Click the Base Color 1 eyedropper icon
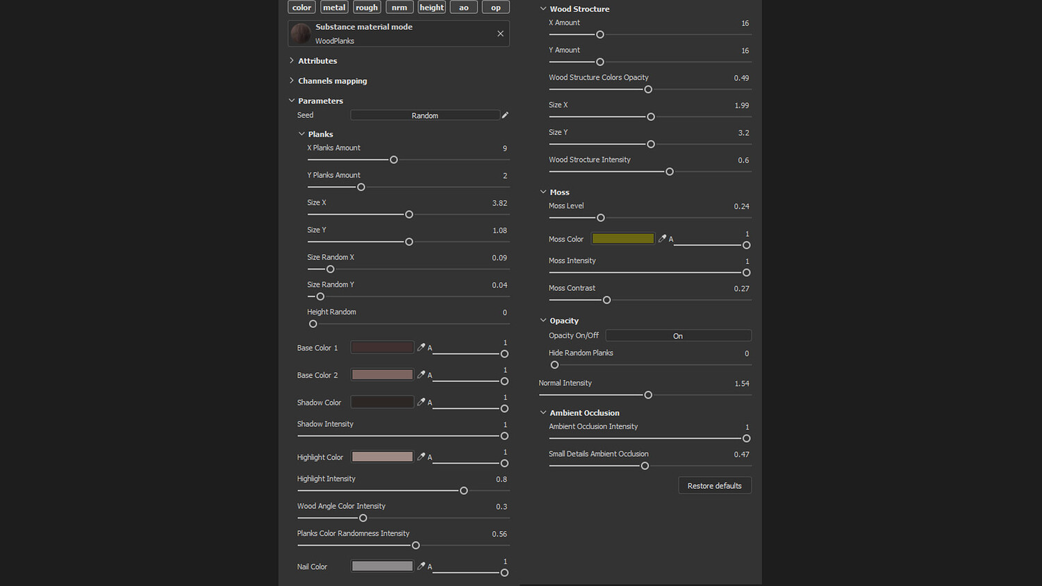The image size is (1042, 586). [x=421, y=347]
